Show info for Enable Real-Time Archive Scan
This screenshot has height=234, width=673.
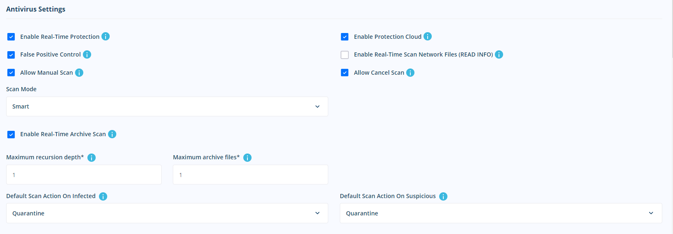coord(112,134)
